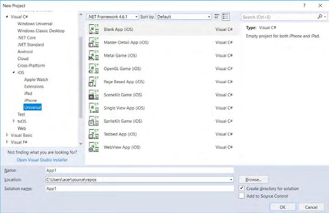Select iPhone under iOS

pyautogui.click(x=31, y=100)
